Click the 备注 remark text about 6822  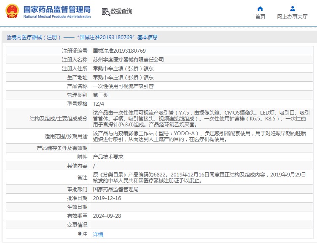pos(199,178)
